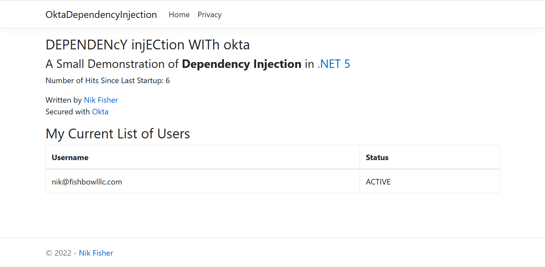Click the OktaDependencyInjection brand link

101,15
